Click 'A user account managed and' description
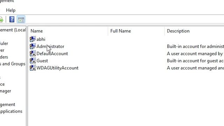 tap(195, 68)
